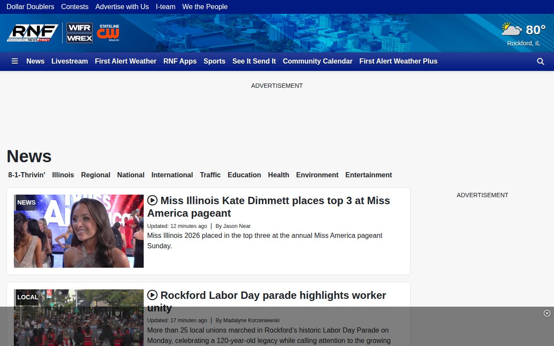Screen dimensions: 554x346
Task: Click the partly cloudy weather icon
Action: pos(512,29)
